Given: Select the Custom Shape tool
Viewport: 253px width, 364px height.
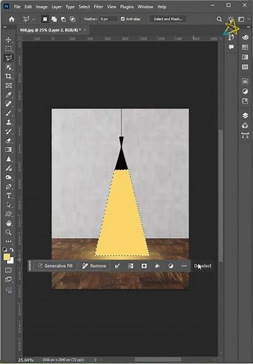Looking at the screenshot, I should tap(8, 214).
